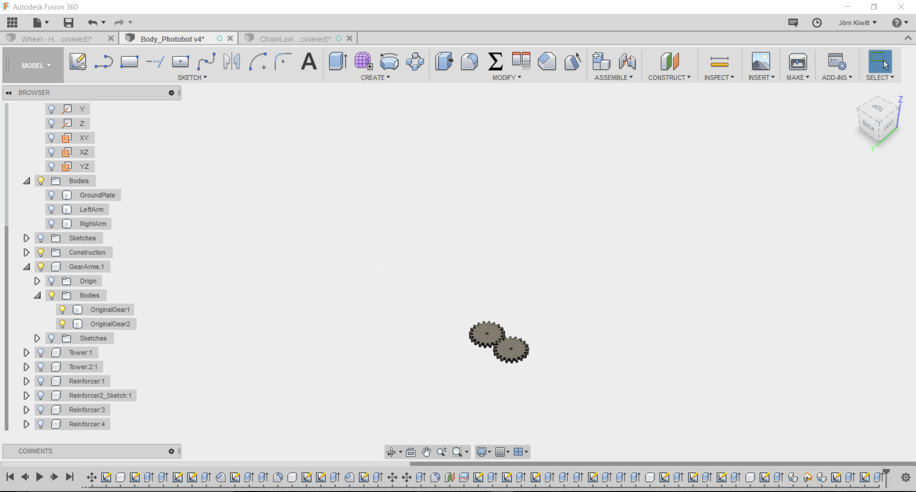Viewport: 916px width, 492px height.
Task: Close the Body_Photobot v4 tab
Action: [x=230, y=38]
